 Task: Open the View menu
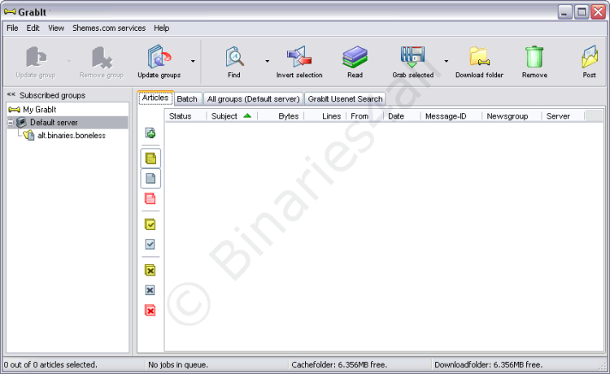point(56,28)
